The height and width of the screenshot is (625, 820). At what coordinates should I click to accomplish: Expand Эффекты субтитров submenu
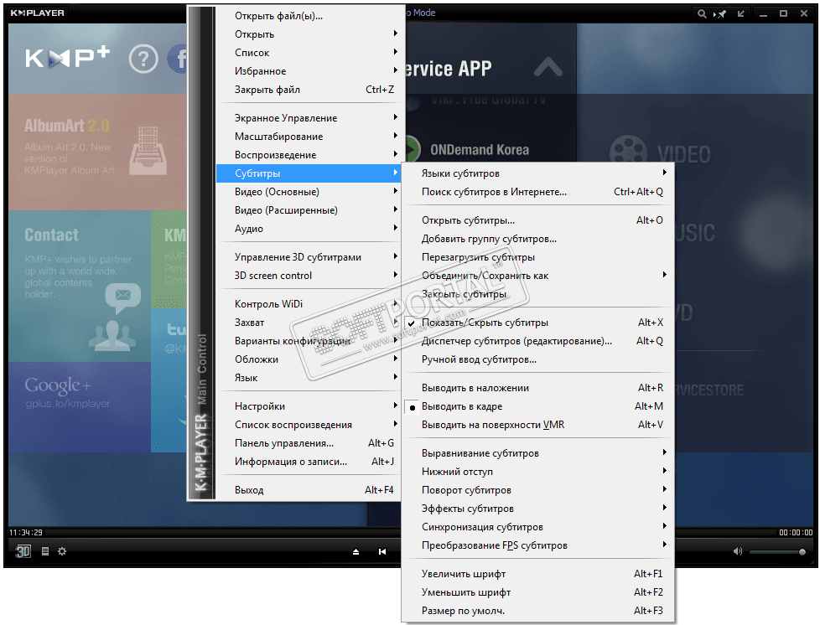[x=537, y=508]
